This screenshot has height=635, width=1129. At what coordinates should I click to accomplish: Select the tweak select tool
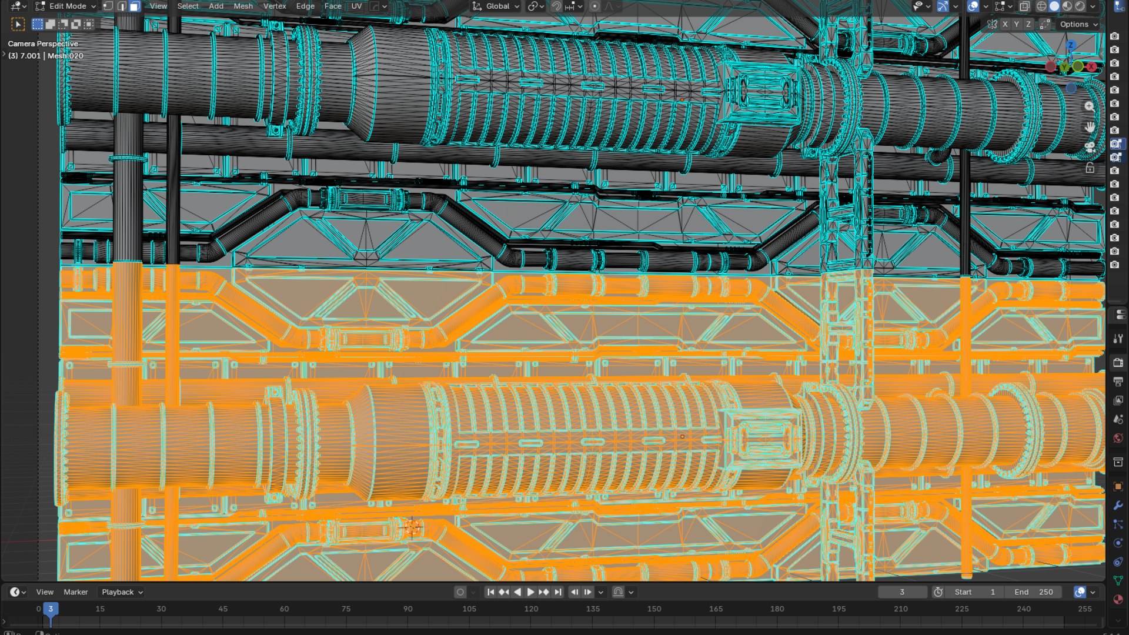pyautogui.click(x=18, y=24)
